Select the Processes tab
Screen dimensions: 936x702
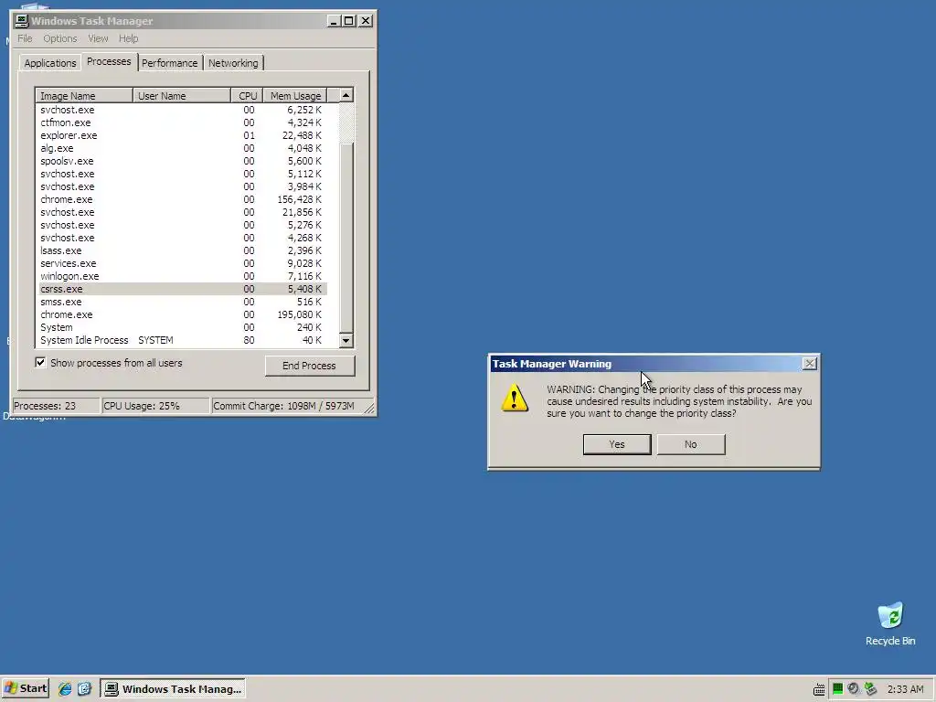click(109, 61)
